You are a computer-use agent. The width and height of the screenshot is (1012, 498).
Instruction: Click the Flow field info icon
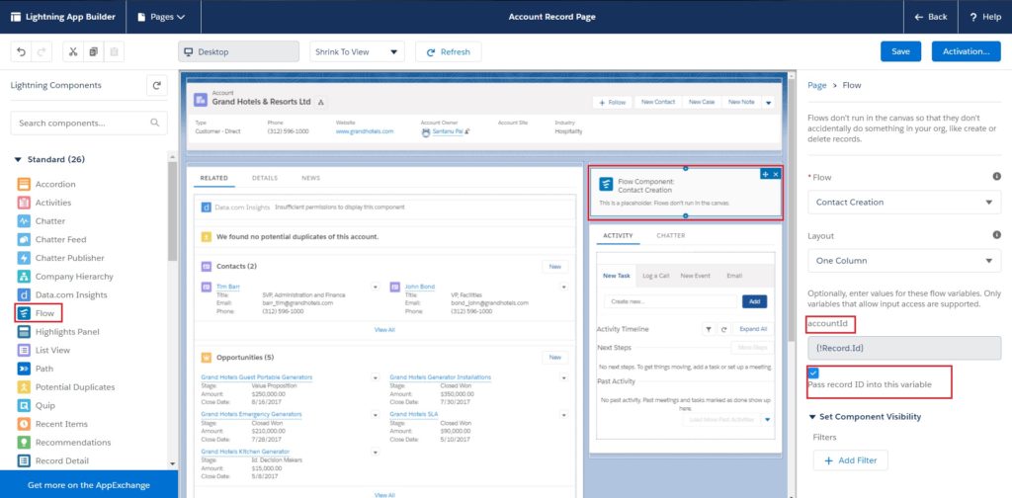tap(996, 177)
